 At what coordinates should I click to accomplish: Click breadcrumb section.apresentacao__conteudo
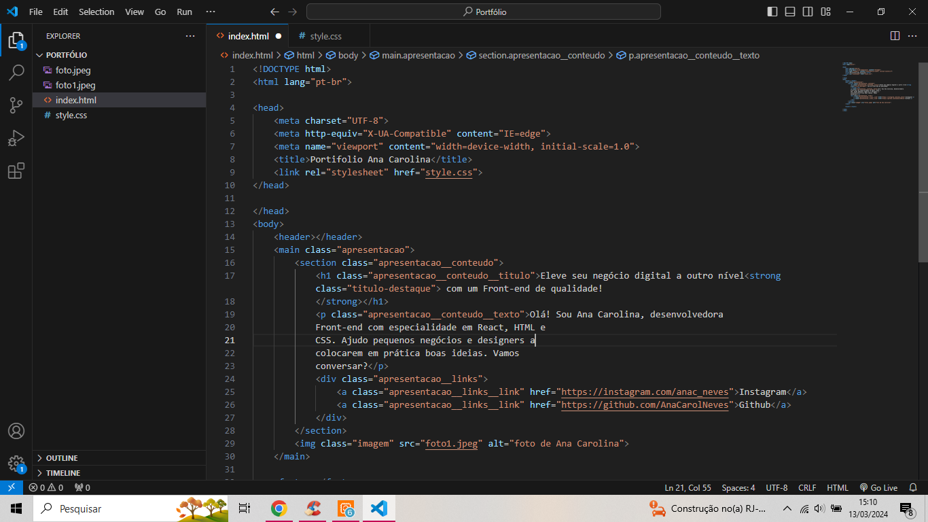tap(535, 55)
